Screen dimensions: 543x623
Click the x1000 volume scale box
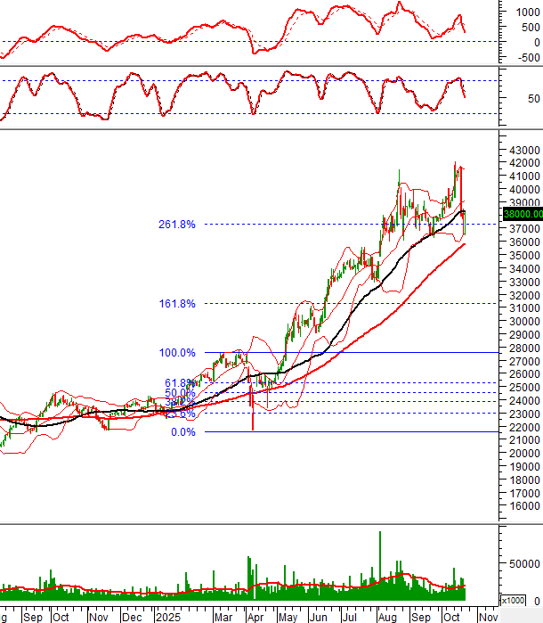[514, 601]
